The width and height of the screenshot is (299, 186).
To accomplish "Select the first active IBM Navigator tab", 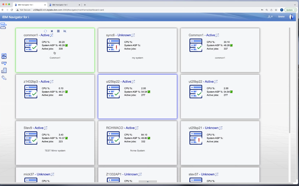I will click(30, 5).
